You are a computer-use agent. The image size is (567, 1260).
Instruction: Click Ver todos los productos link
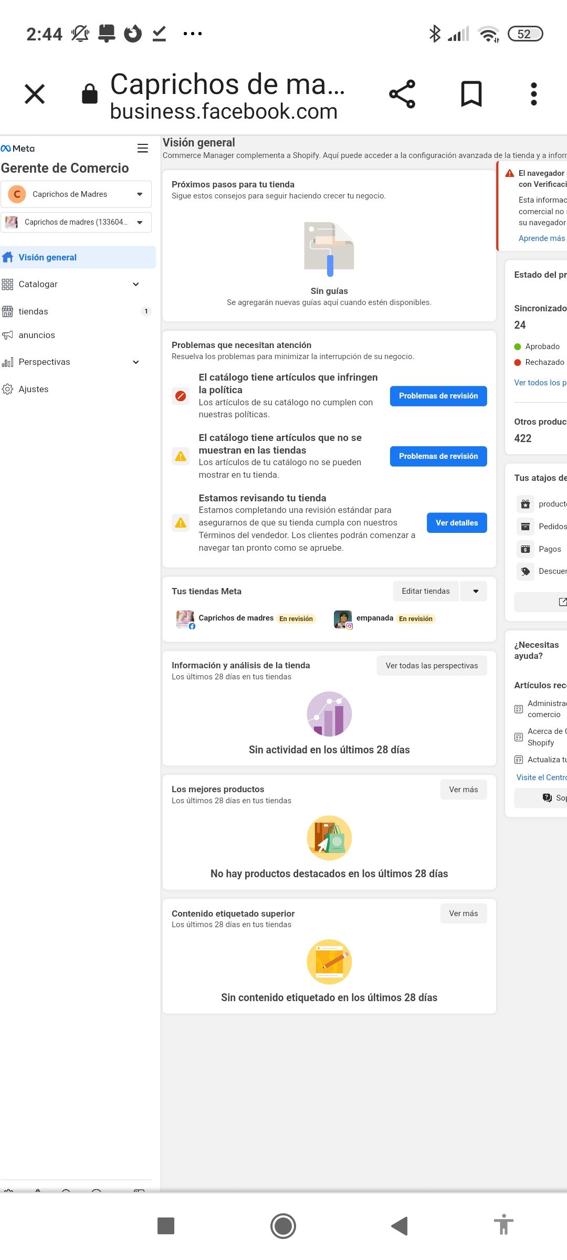click(x=540, y=383)
